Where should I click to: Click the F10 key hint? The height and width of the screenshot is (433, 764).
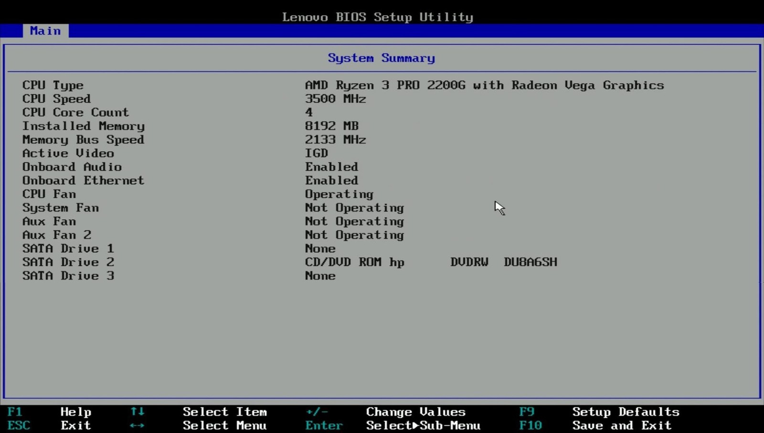pyautogui.click(x=531, y=425)
